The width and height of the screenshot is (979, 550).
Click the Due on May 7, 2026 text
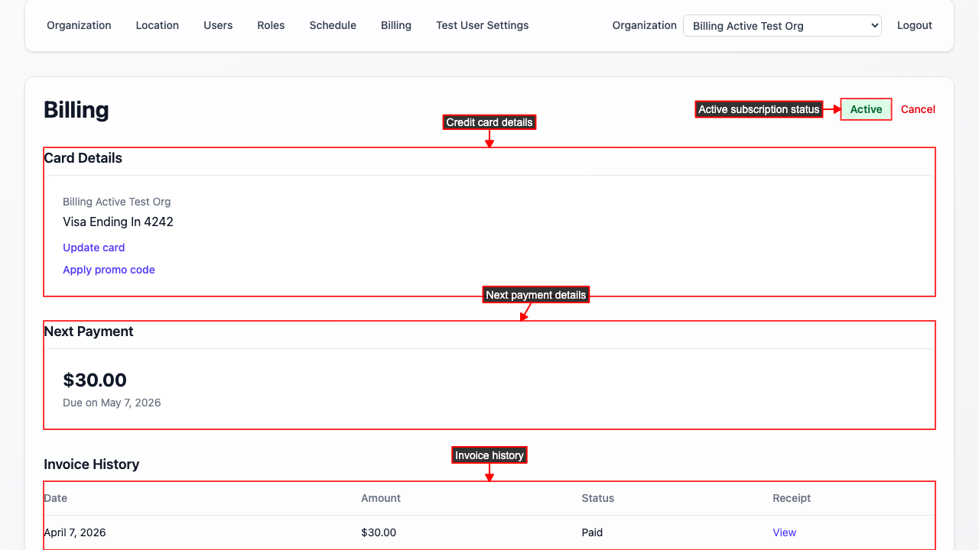click(112, 403)
